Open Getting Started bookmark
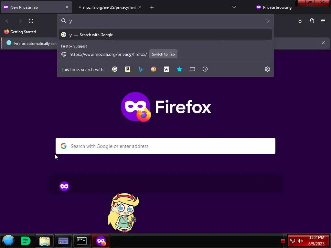The height and width of the screenshot is (248, 331). coord(20,32)
